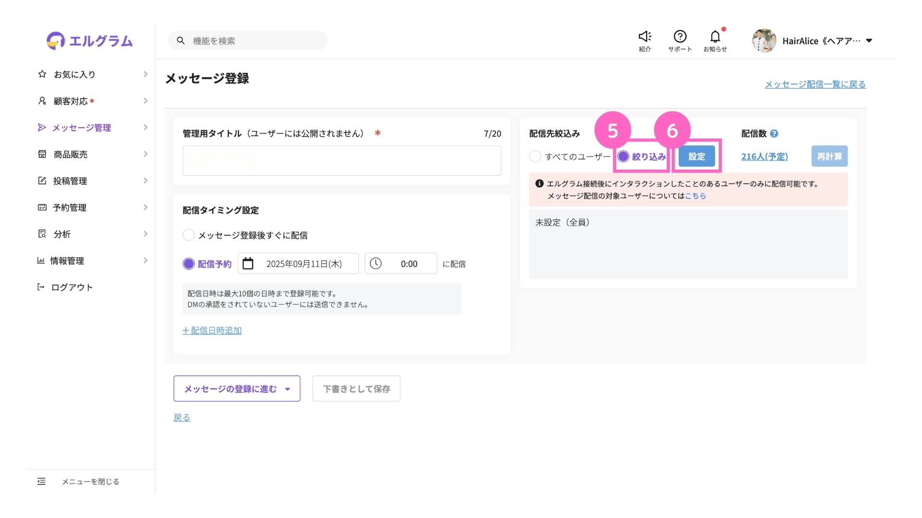Viewport: 922px width, 518px height.
Task: Click the calendar icon in date field
Action: (x=248, y=264)
